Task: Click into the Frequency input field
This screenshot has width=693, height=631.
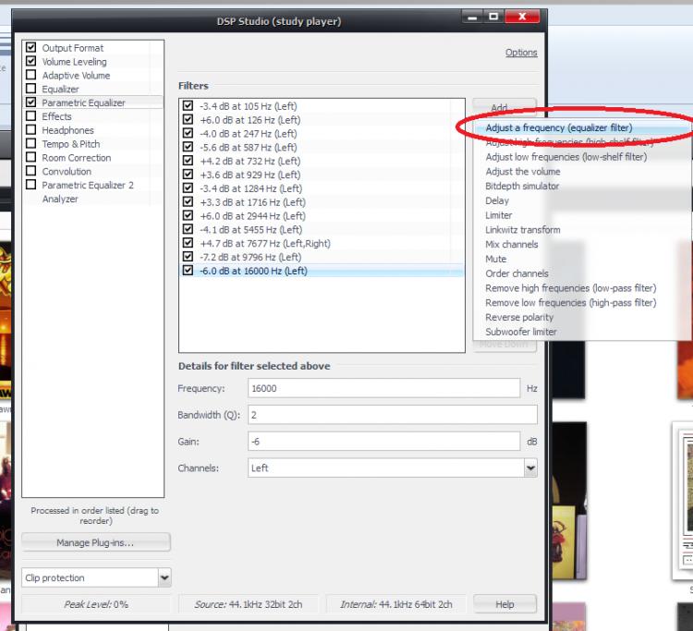Action: [383, 388]
